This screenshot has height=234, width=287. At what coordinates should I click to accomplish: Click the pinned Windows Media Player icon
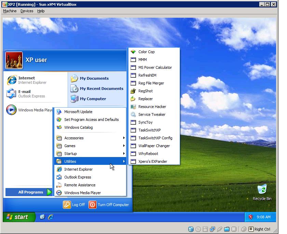11,110
